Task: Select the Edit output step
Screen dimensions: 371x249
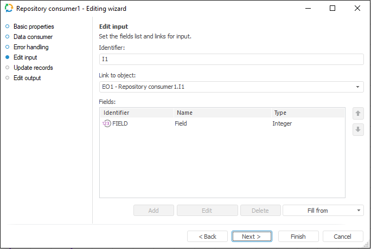Action: [27, 78]
